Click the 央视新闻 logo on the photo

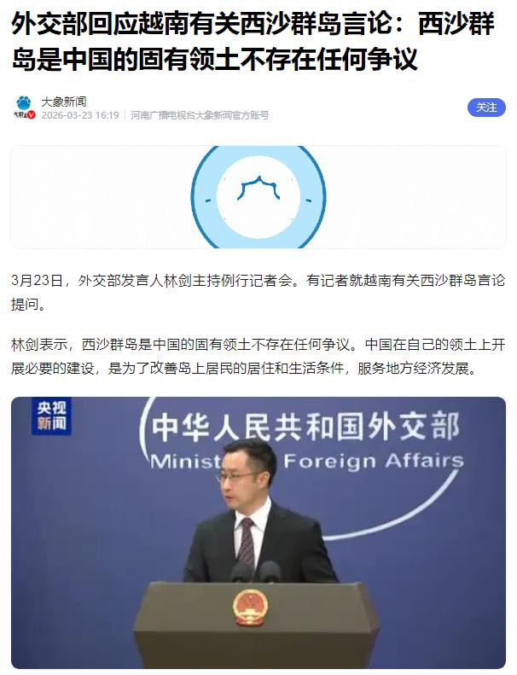(51, 416)
